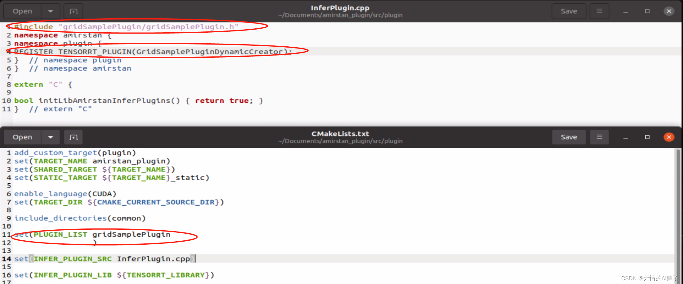This screenshot has height=284, width=683.
Task: Click 'namespace plugin {' on line 3
Action: click(58, 44)
